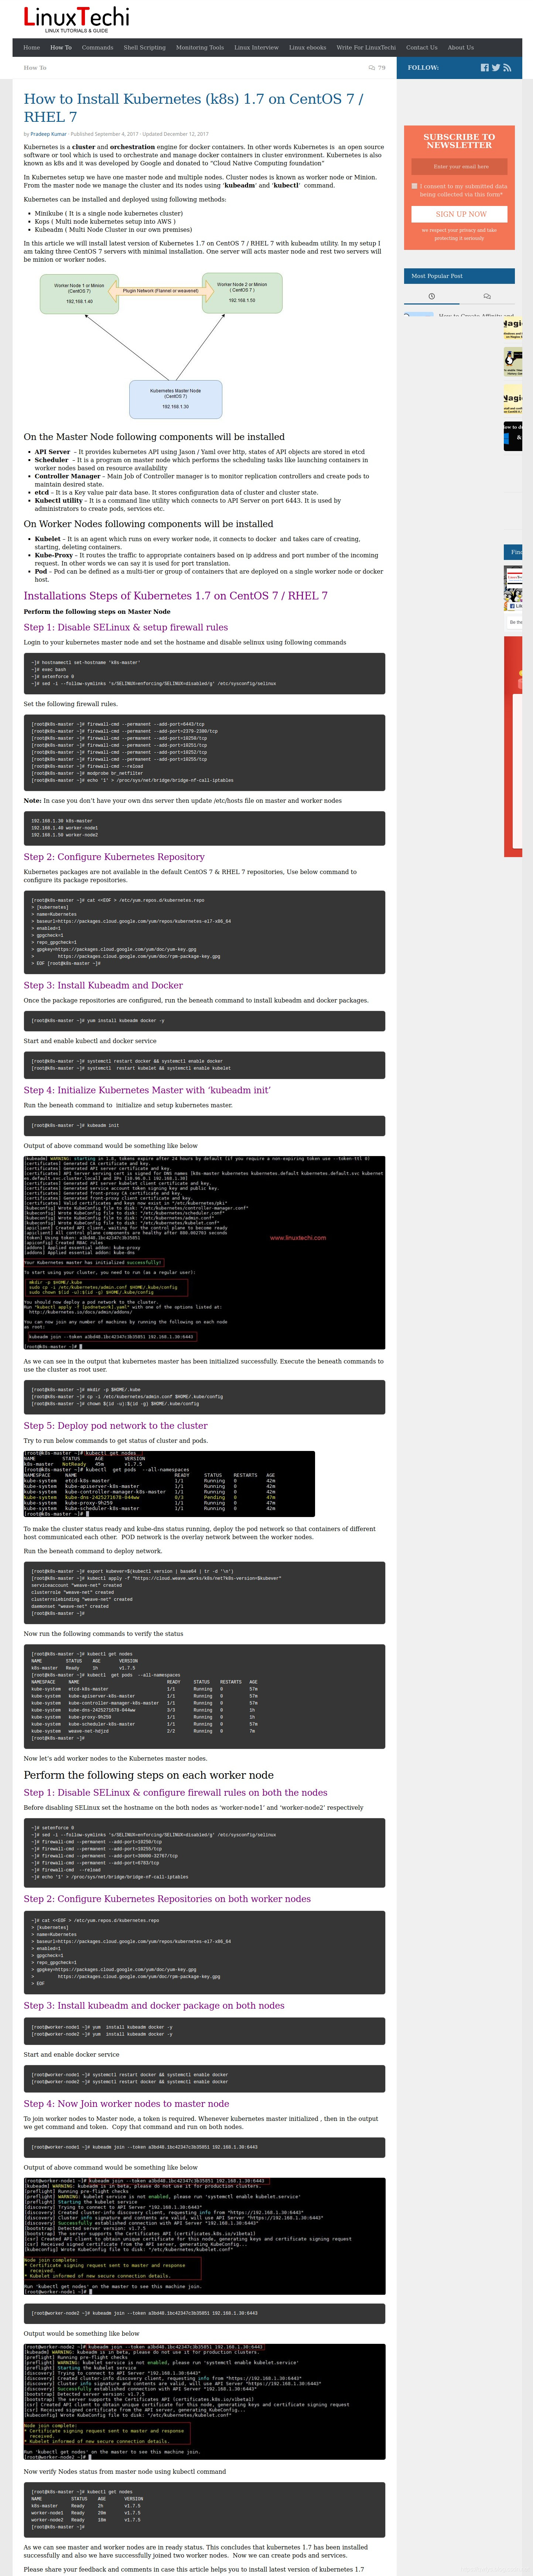Viewport: 533px width, 2576px height.
Task: Click heading 'Step 5: Deploy pod network to the cluster'
Action: coord(116,1426)
